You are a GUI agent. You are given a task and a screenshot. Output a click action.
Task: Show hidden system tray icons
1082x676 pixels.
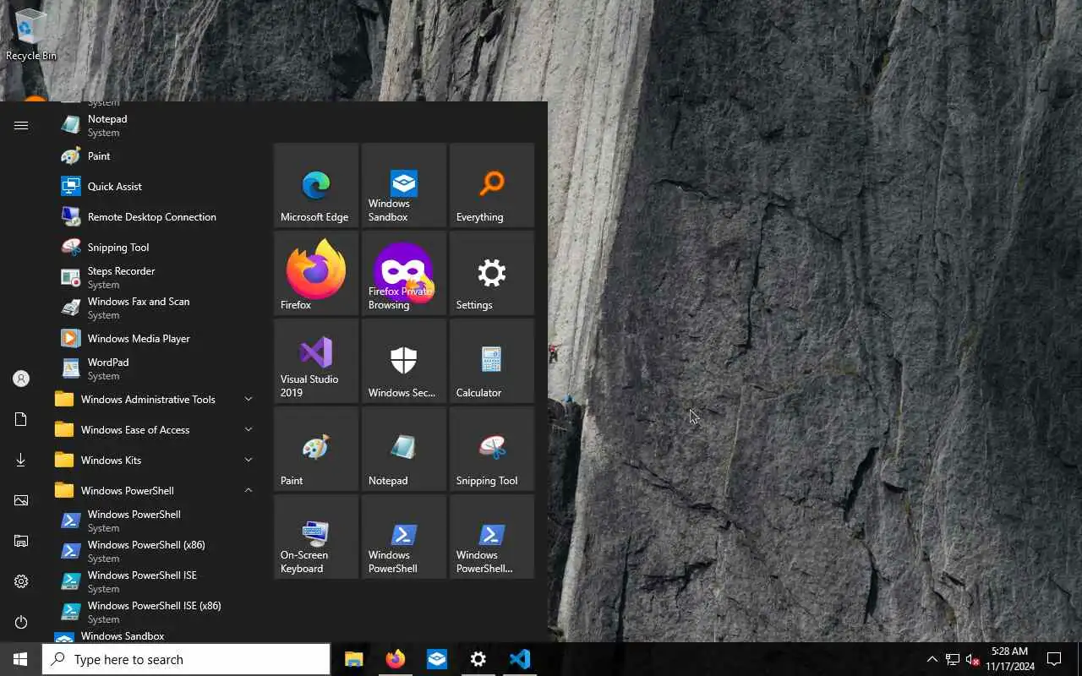coord(932,659)
